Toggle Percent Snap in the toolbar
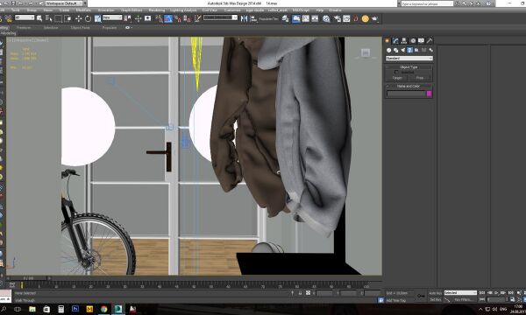 click(178, 18)
